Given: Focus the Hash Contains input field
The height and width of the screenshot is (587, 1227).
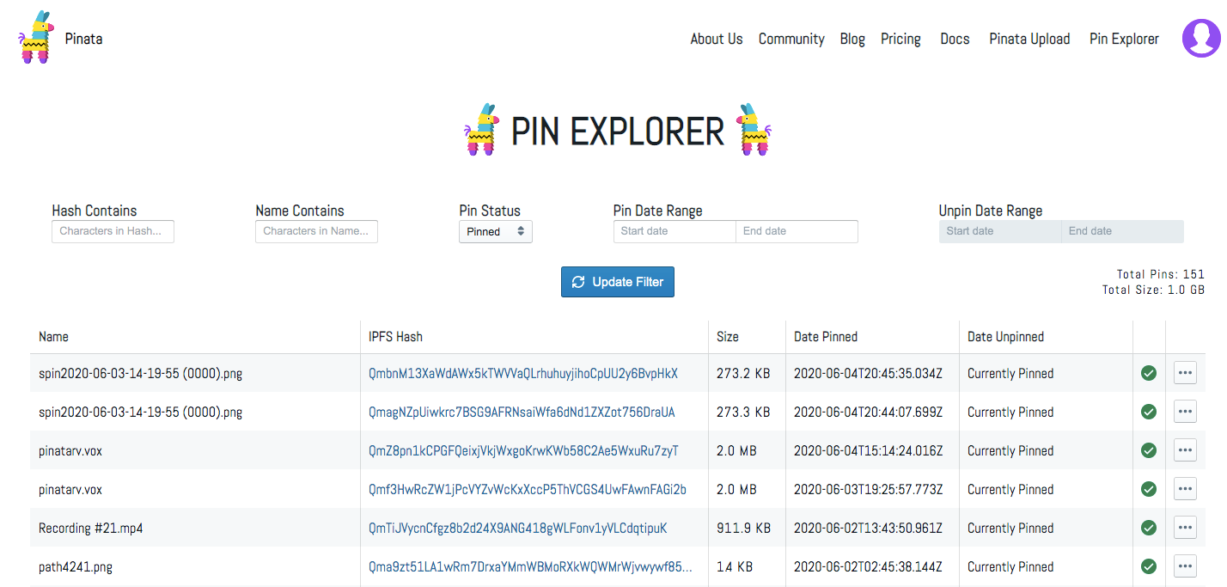Looking at the screenshot, I should 113,231.
